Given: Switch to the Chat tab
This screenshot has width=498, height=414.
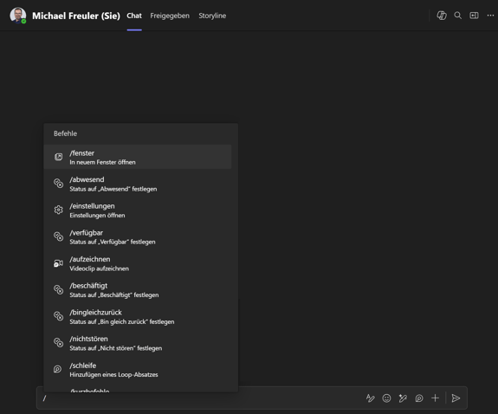Looking at the screenshot, I should point(134,16).
